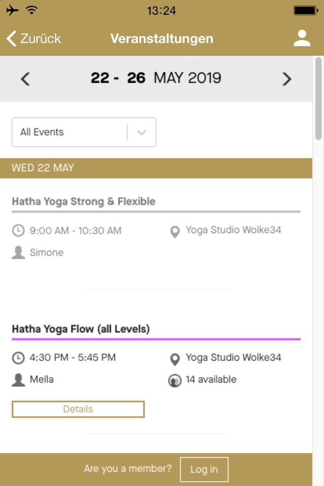Click the availability icon by 14 available
Viewport: 324px width, 486px height.
pos(175,381)
